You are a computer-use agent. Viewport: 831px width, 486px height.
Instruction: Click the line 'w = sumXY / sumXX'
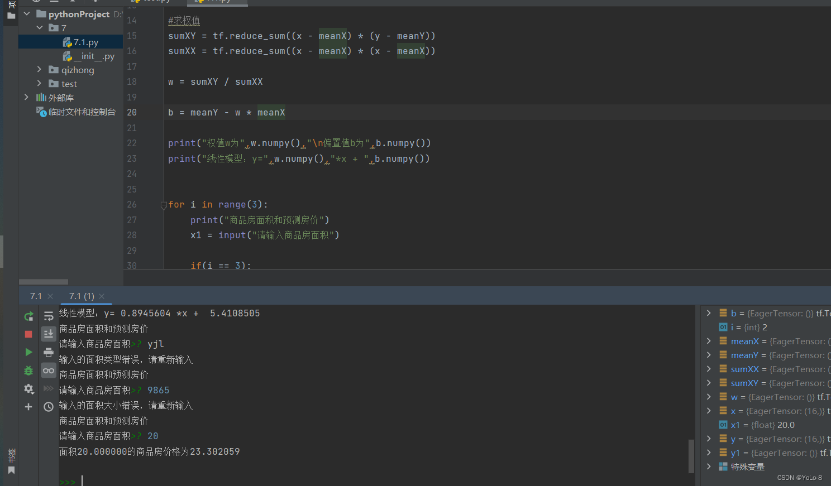(x=215, y=81)
